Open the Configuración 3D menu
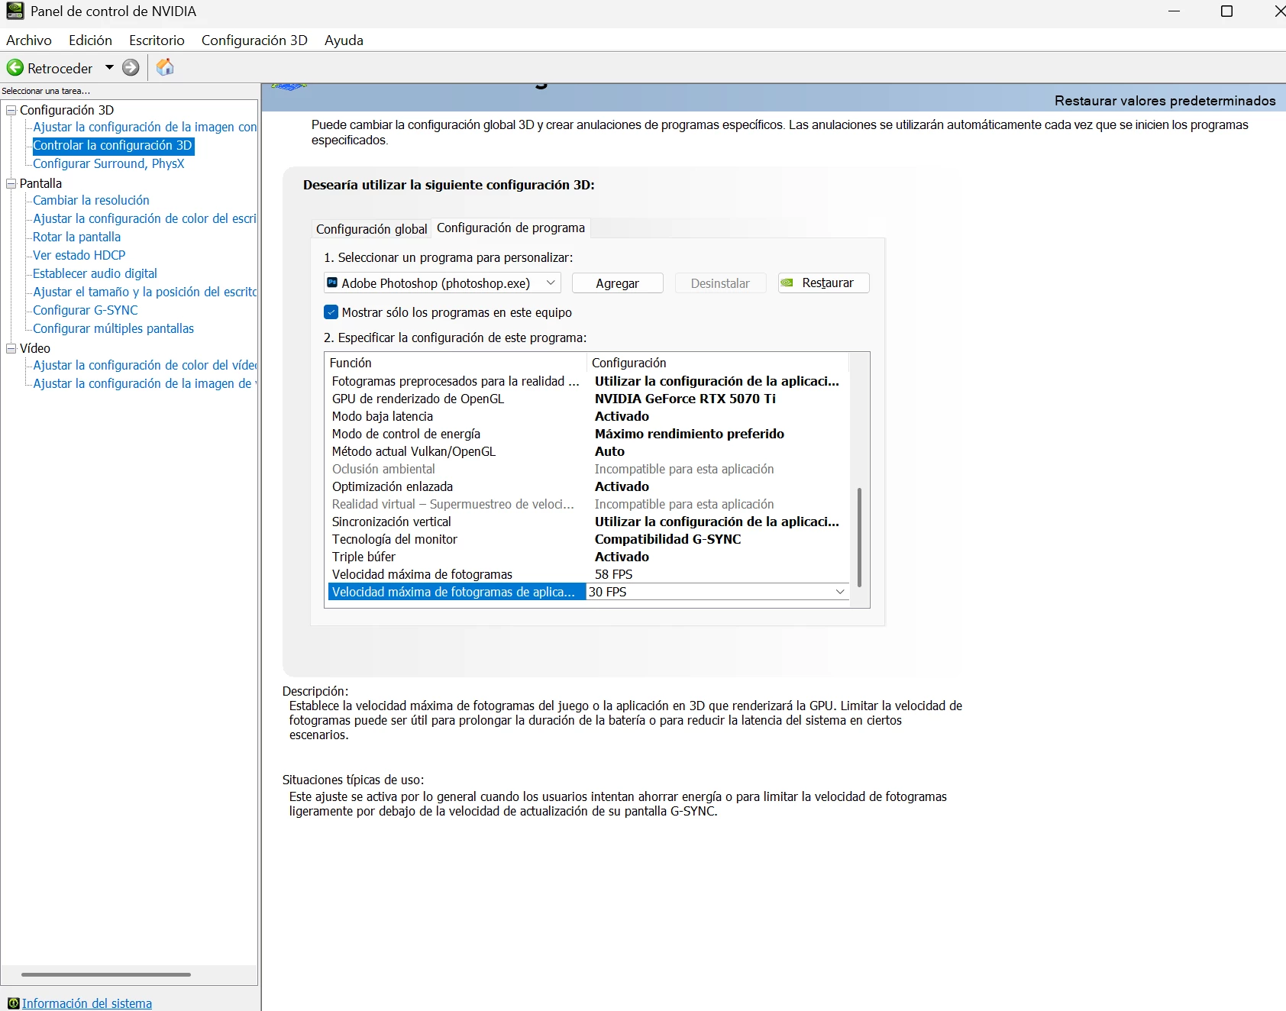Image resolution: width=1286 pixels, height=1011 pixels. [254, 40]
